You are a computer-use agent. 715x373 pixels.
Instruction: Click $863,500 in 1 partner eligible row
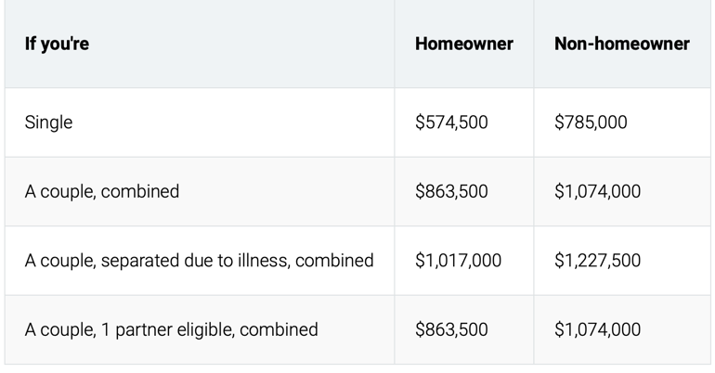(451, 329)
